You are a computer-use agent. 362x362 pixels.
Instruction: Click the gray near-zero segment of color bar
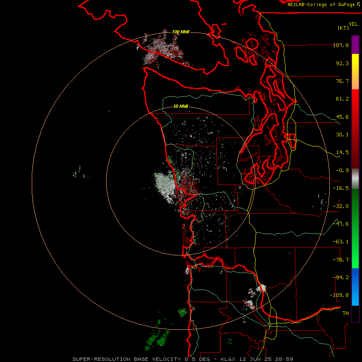point(355,179)
